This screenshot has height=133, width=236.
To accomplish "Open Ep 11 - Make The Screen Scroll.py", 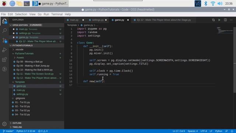I will pos(37,74).
